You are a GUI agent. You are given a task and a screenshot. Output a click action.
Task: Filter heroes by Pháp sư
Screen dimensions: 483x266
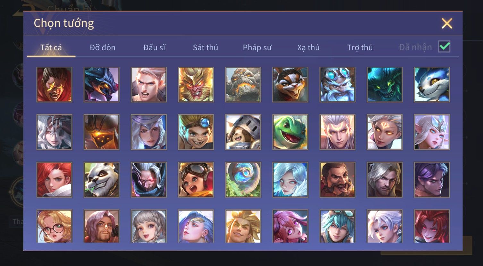257,47
